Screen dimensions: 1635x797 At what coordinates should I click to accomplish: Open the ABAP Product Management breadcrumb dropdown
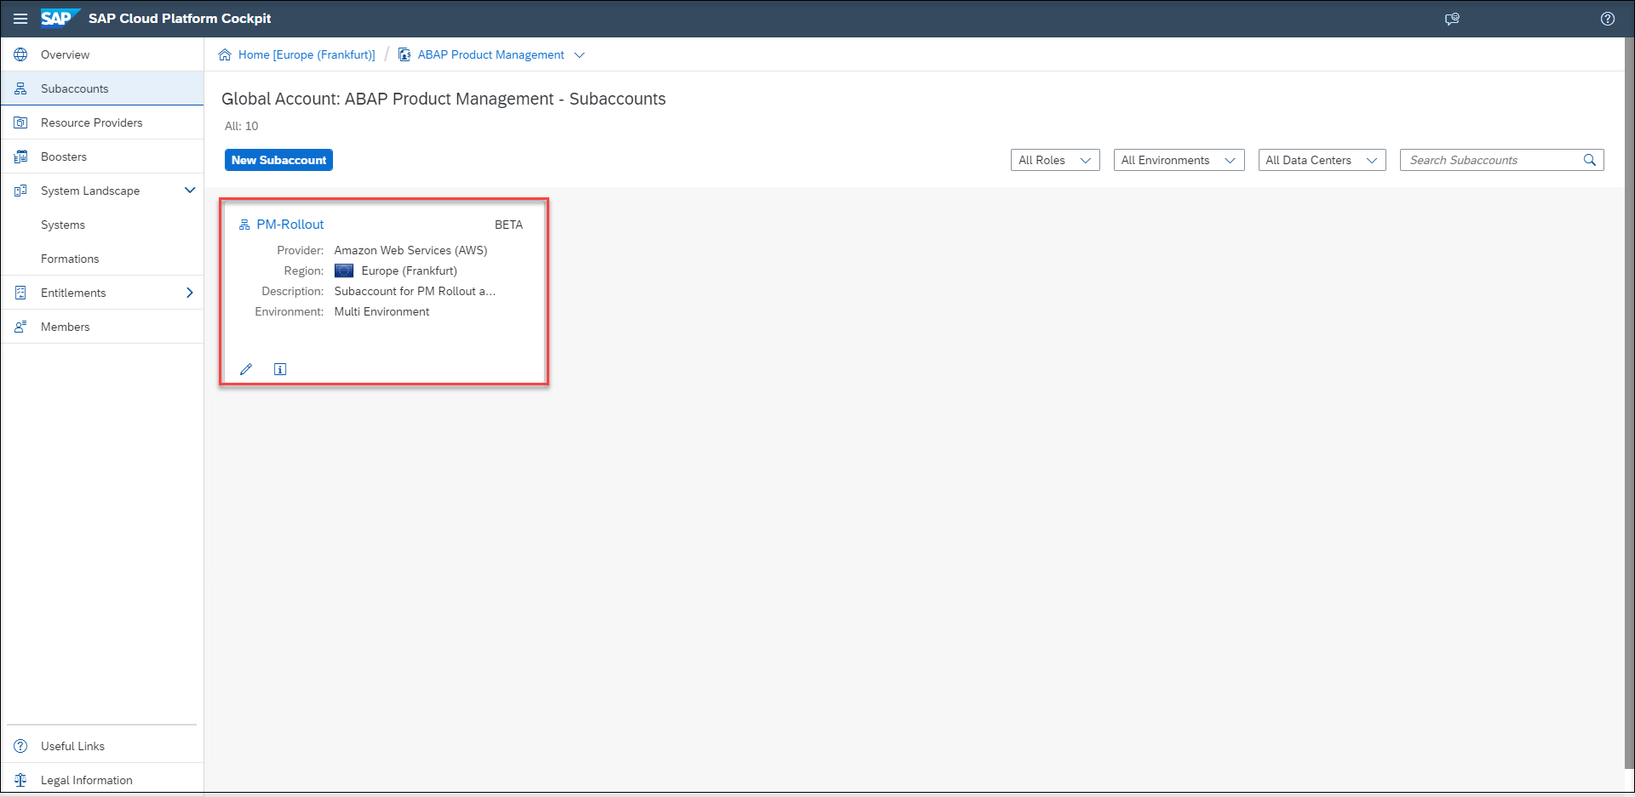pyautogui.click(x=580, y=54)
